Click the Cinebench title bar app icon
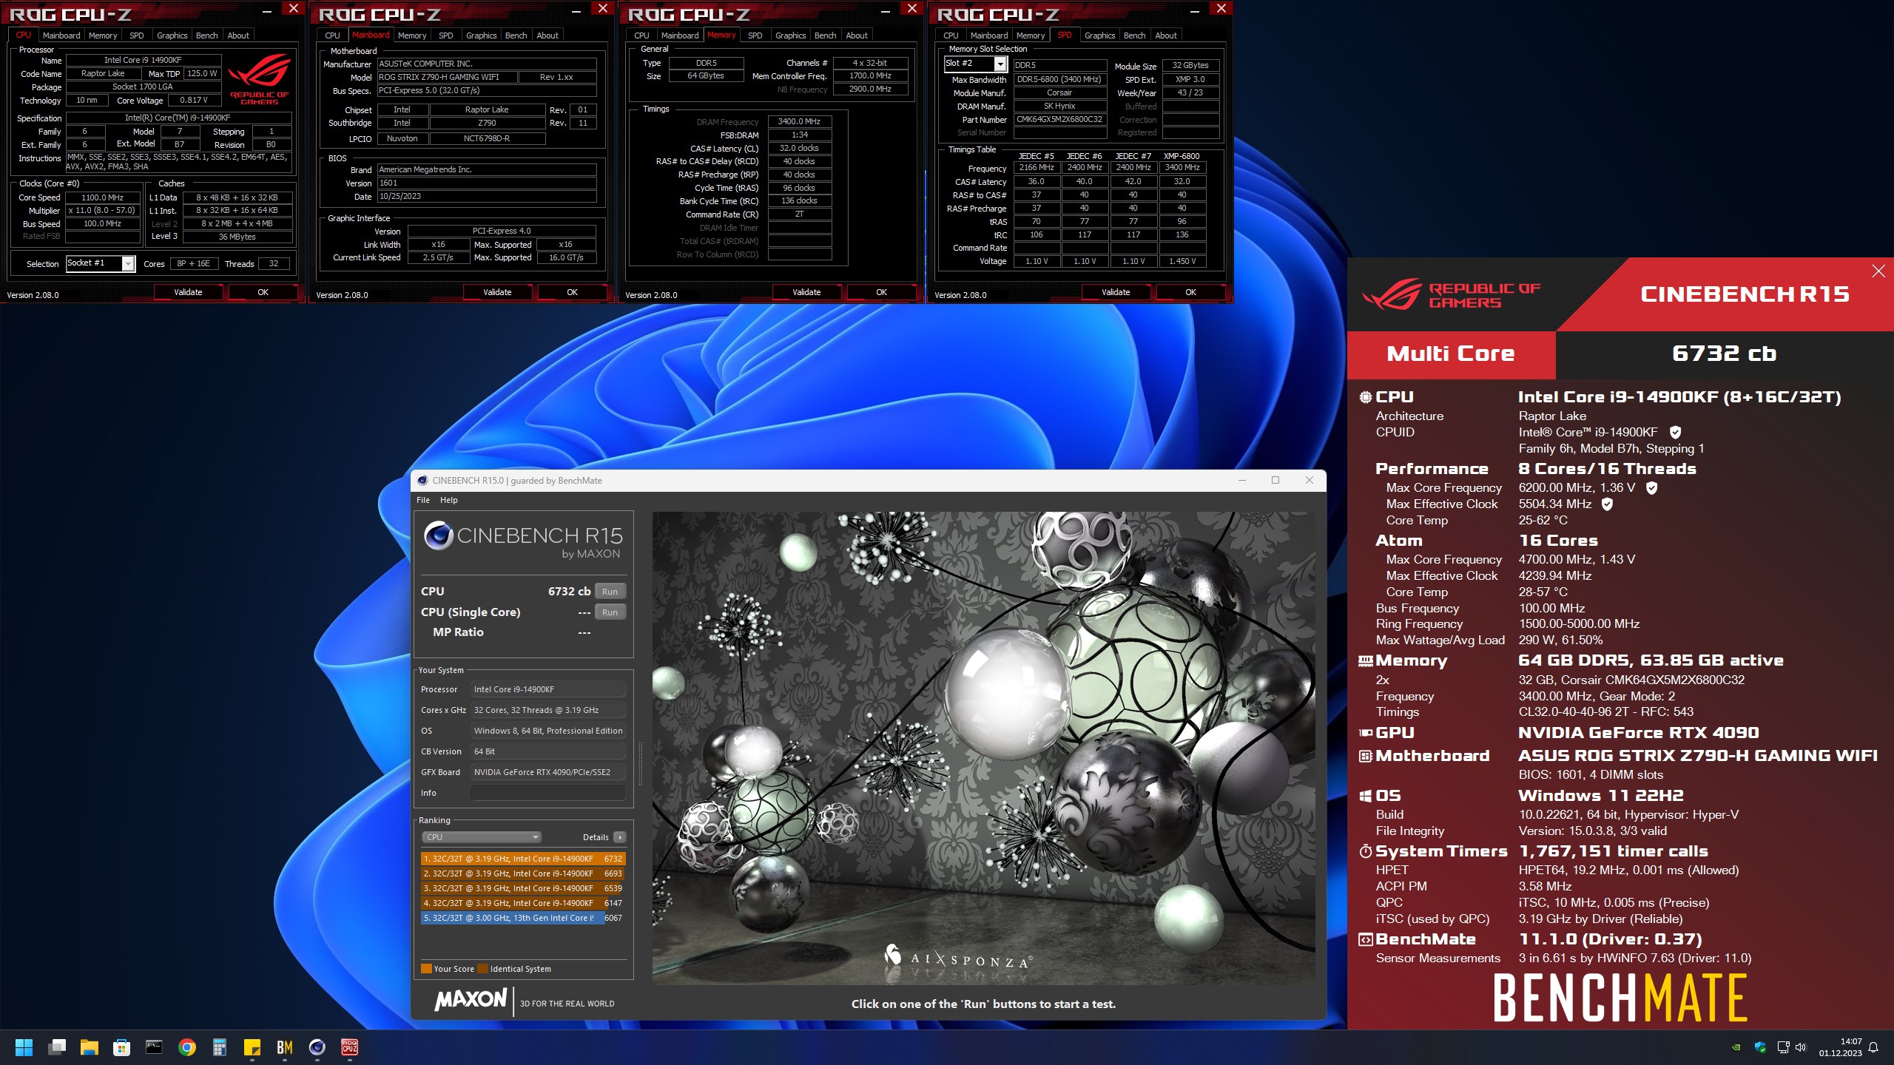 pos(422,481)
